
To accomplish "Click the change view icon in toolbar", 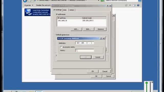I will point(126,5).
